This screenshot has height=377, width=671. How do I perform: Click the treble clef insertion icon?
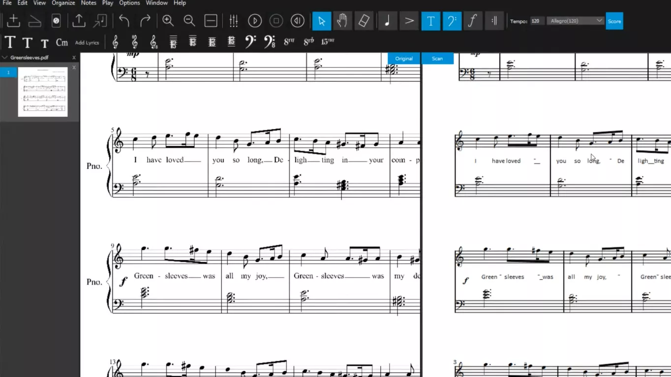115,42
